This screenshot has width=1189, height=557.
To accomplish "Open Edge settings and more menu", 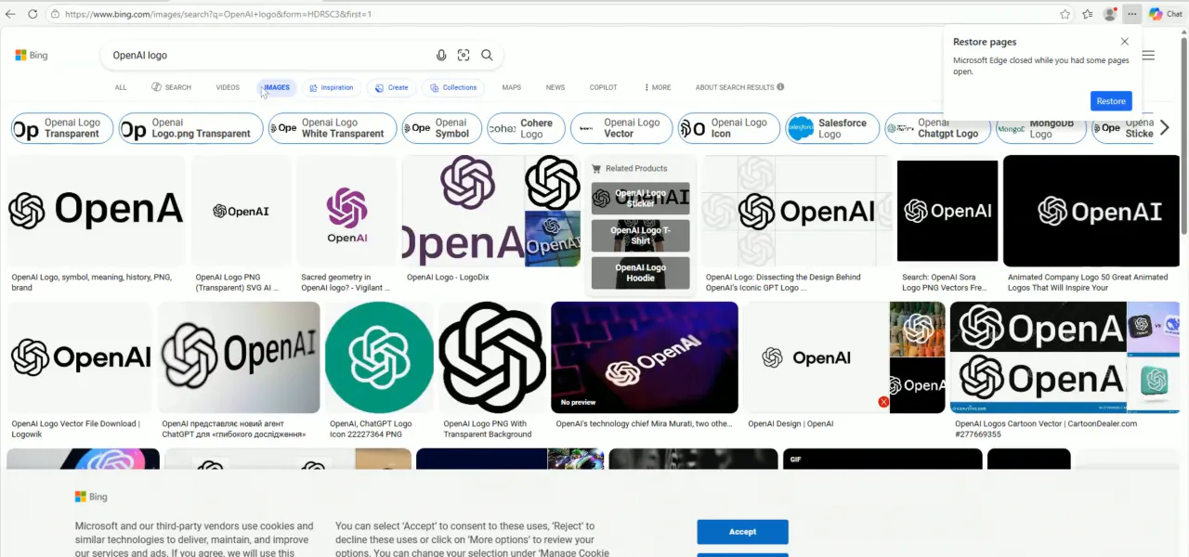I will click(x=1130, y=14).
